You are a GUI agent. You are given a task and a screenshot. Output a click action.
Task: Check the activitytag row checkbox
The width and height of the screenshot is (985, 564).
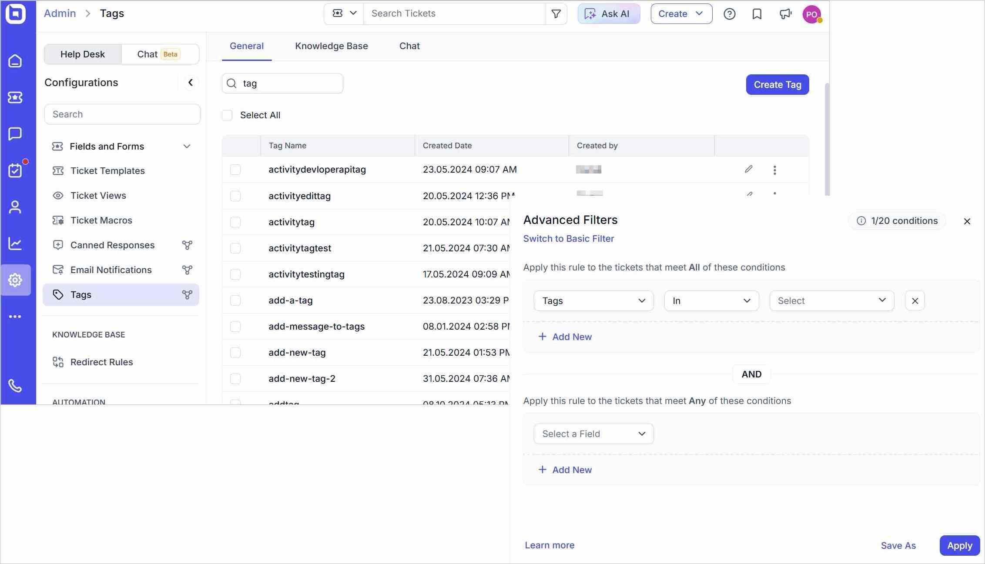(x=235, y=222)
